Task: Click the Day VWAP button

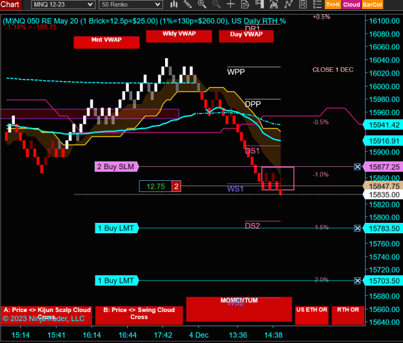Action: (246, 36)
